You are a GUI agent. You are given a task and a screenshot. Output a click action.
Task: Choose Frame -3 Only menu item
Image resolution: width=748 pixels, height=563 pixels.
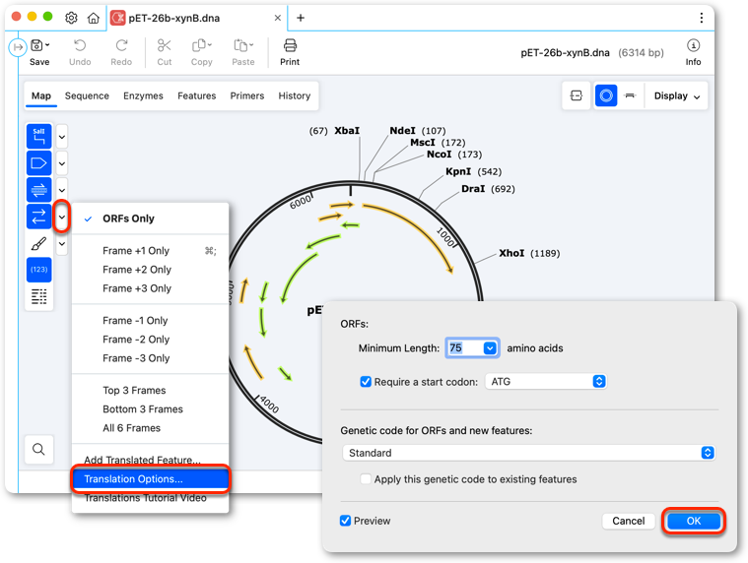click(150, 358)
